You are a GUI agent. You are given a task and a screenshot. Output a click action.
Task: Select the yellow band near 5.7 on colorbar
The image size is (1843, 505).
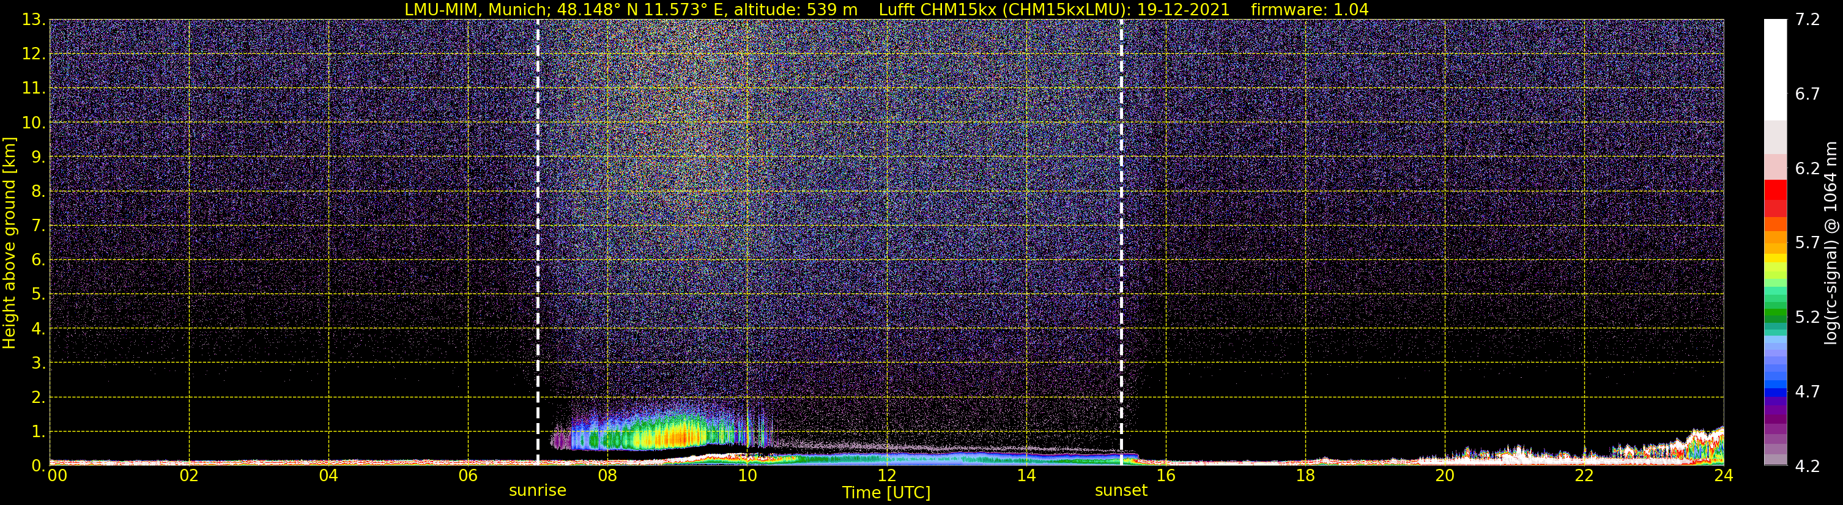(x=1775, y=258)
